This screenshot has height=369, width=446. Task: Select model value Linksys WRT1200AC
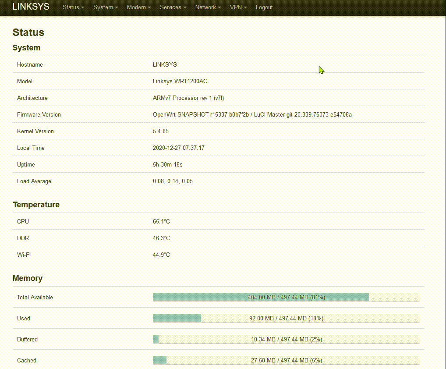180,82
